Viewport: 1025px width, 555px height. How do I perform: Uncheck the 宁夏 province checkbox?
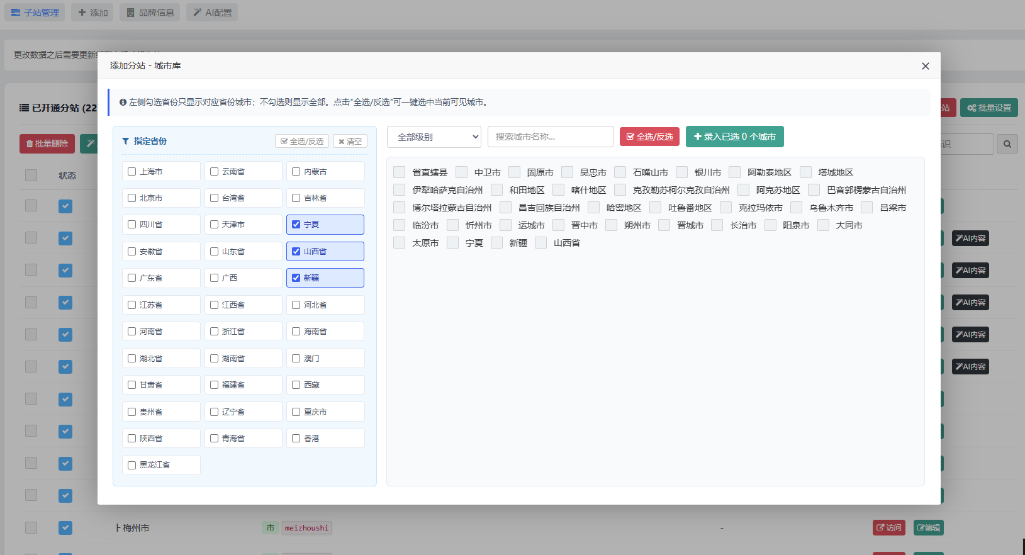[x=296, y=224]
